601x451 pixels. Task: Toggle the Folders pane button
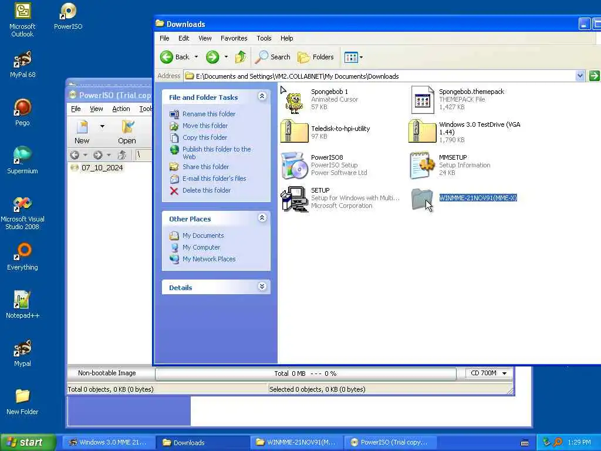coord(316,57)
